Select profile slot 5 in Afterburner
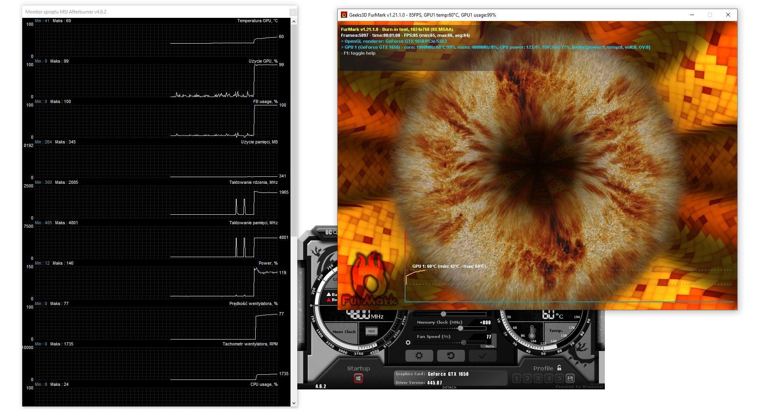The image size is (761, 412). pyautogui.click(x=559, y=378)
